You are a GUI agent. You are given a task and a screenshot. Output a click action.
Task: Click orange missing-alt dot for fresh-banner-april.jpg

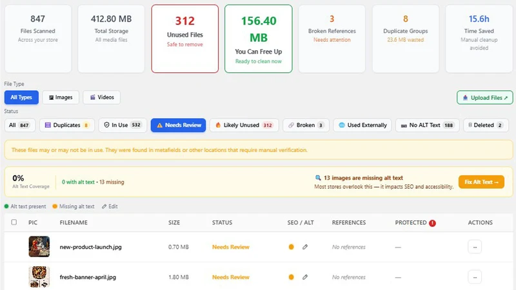point(292,277)
